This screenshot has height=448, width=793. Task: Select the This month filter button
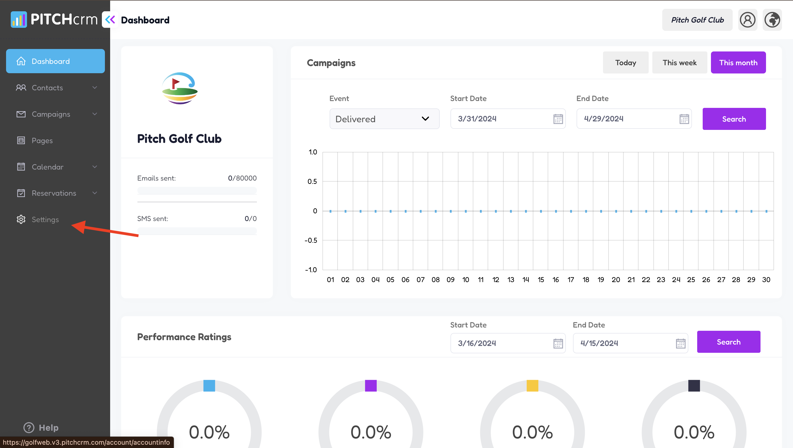tap(738, 62)
